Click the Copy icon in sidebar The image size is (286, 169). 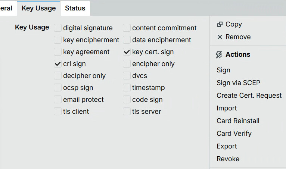pos(220,24)
